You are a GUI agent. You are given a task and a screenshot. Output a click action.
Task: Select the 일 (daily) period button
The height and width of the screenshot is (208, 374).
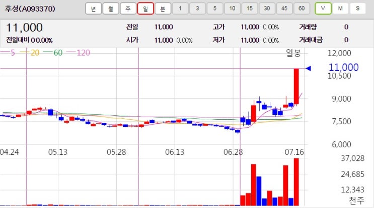(x=145, y=9)
